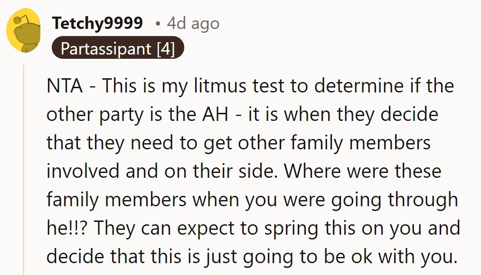
Task: Click the yellow Snoo avatar icon
Action: [23, 30]
